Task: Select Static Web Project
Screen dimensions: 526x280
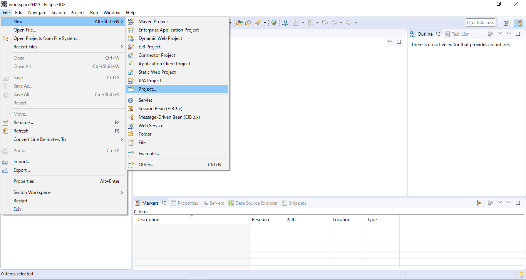Action: click(x=178, y=72)
